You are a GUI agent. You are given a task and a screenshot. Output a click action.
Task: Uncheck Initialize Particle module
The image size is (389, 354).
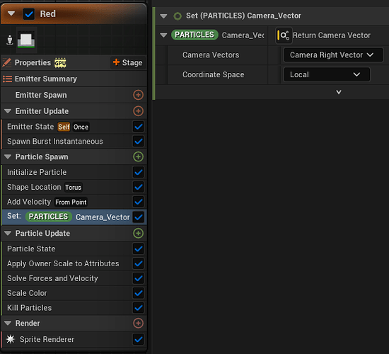(x=138, y=172)
